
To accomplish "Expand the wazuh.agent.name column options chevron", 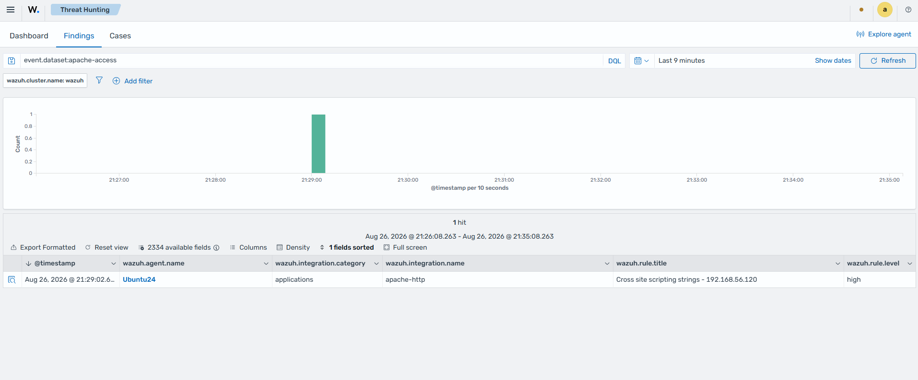I will 266,264.
